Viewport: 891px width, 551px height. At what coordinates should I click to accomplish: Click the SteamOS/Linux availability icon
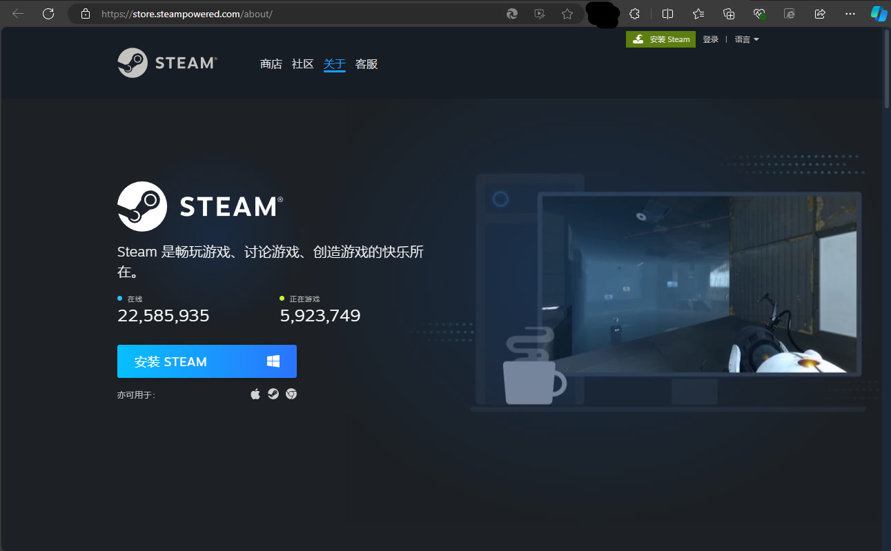tap(273, 393)
